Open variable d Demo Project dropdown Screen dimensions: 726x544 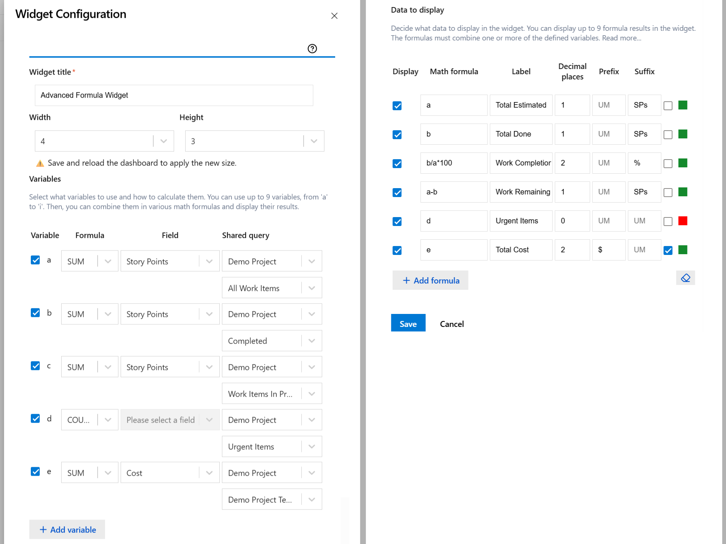coord(272,420)
